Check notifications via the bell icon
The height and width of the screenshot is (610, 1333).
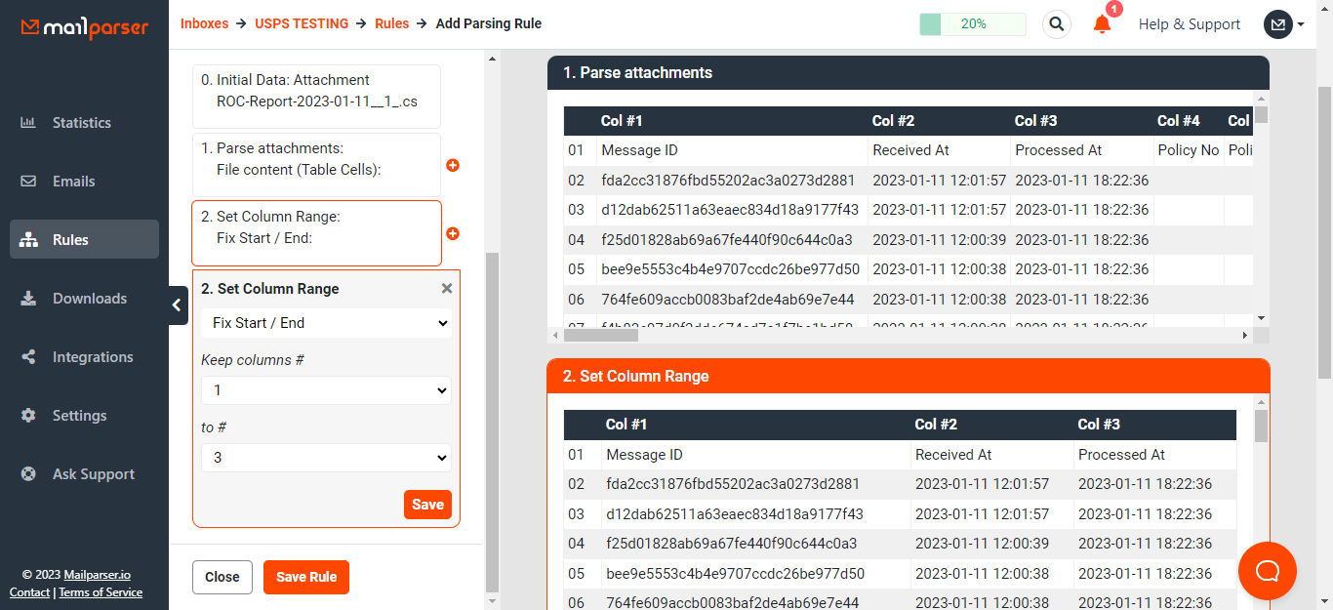[1102, 24]
